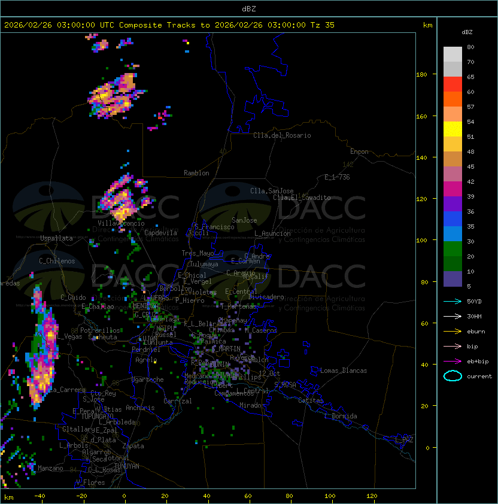
Task: Click the 'Clla.SanJose' place label
Action: coord(272,191)
